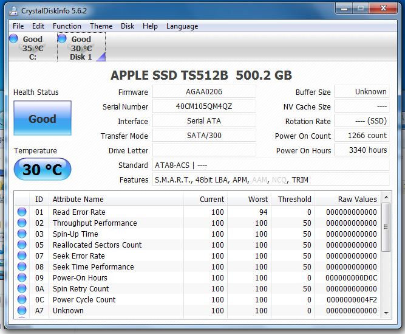Viewport: 405px width, 334px height.
Task: Click the status orb for Spin-Up Time
Action: (x=22, y=234)
